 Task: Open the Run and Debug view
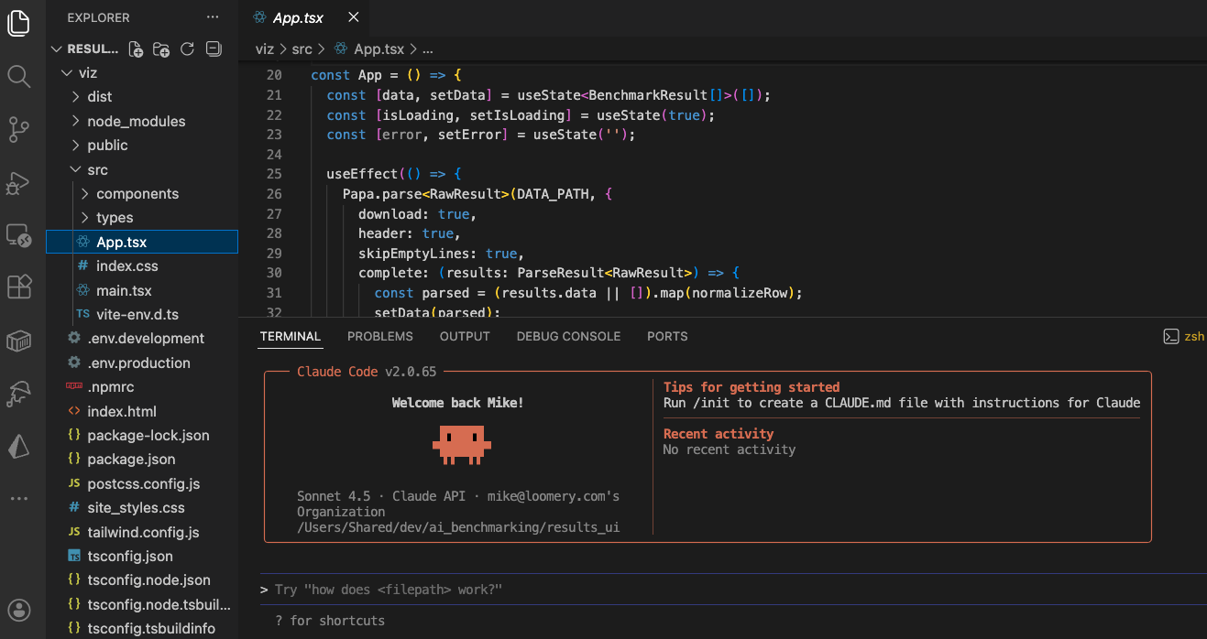point(19,183)
